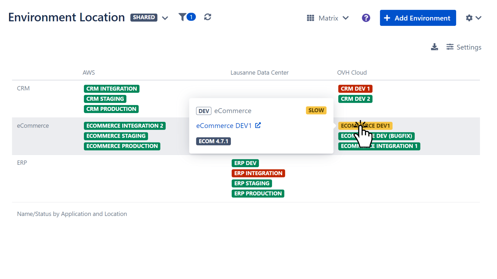Click the eCommerce row label
The height and width of the screenshot is (279, 497).
click(x=33, y=126)
